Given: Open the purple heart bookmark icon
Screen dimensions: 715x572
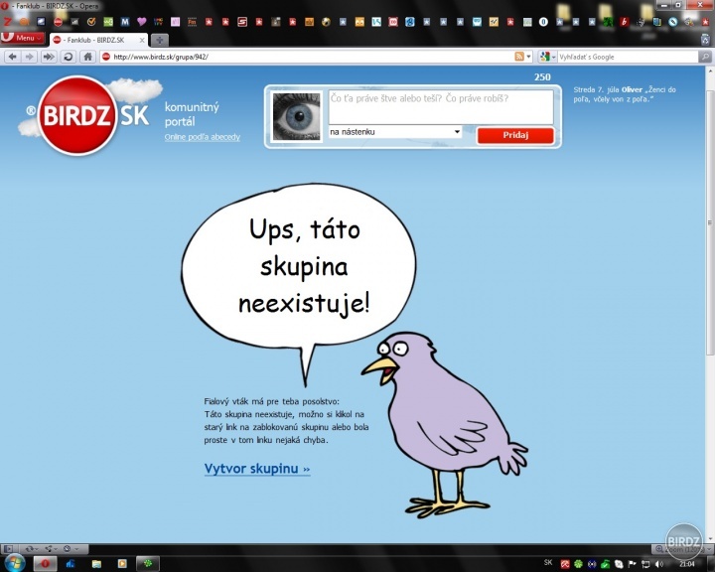Looking at the screenshot, I should click(141, 22).
